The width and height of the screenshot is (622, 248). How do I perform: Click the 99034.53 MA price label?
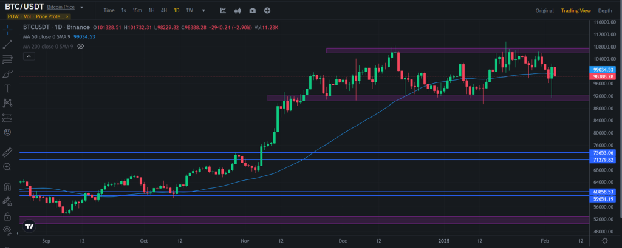606,70
